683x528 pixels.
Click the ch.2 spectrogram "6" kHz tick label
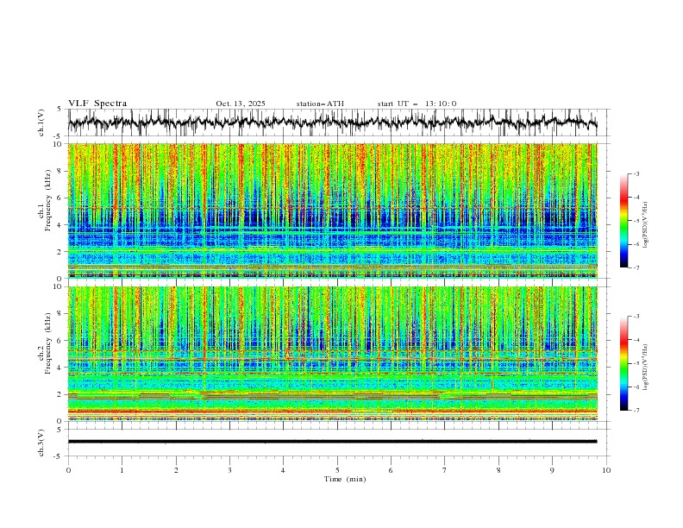click(60, 341)
